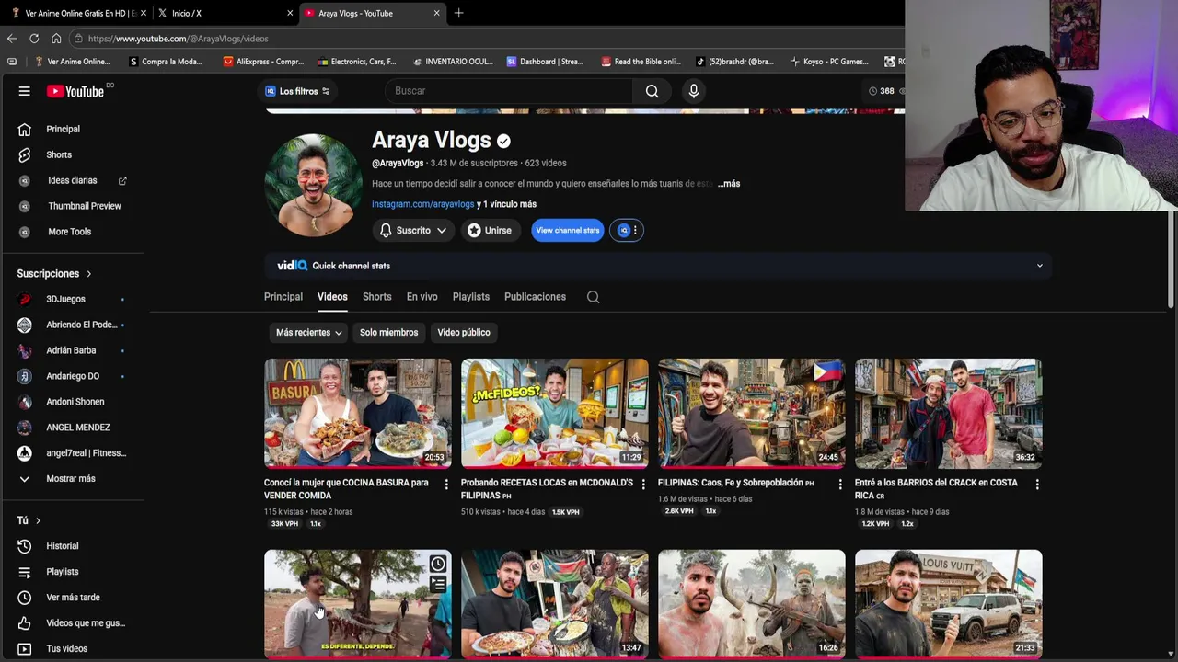This screenshot has width=1178, height=662.
Task: Select the Solo miembros filter chip
Action: click(x=388, y=333)
